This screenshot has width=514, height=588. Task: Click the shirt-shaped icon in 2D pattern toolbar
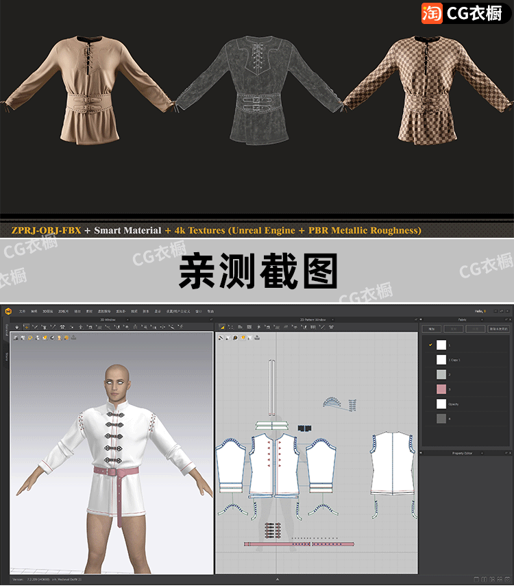click(331, 327)
